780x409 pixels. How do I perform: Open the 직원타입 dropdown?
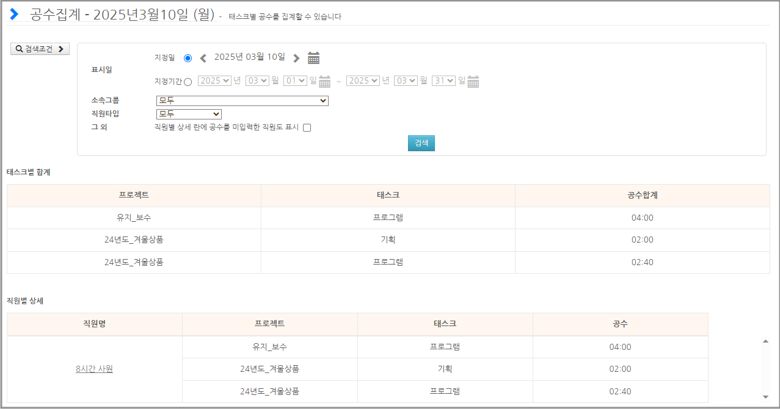tap(189, 114)
